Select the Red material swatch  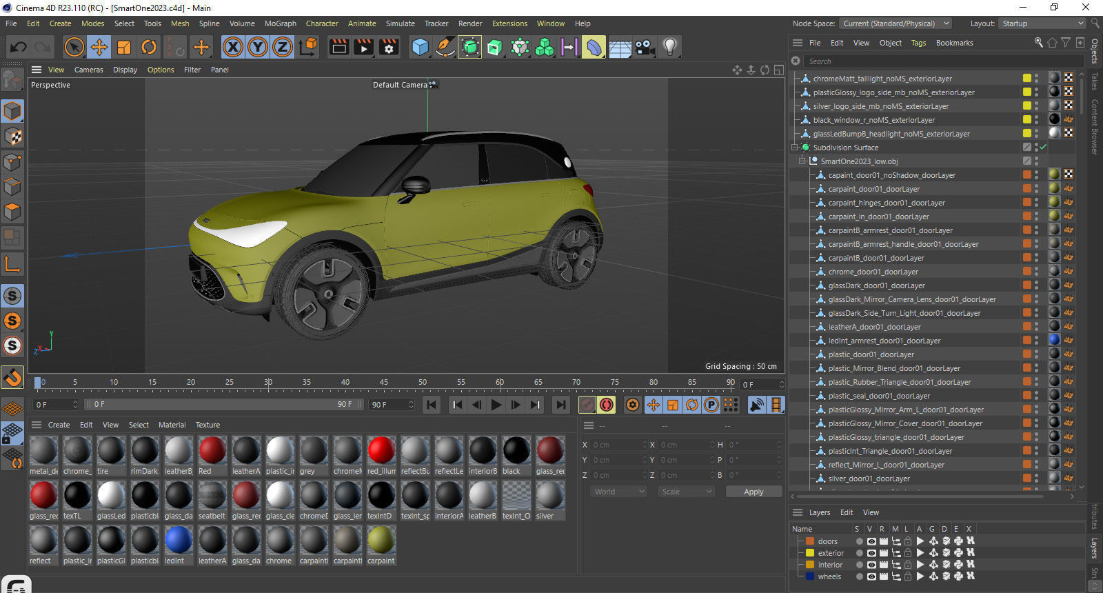(212, 451)
